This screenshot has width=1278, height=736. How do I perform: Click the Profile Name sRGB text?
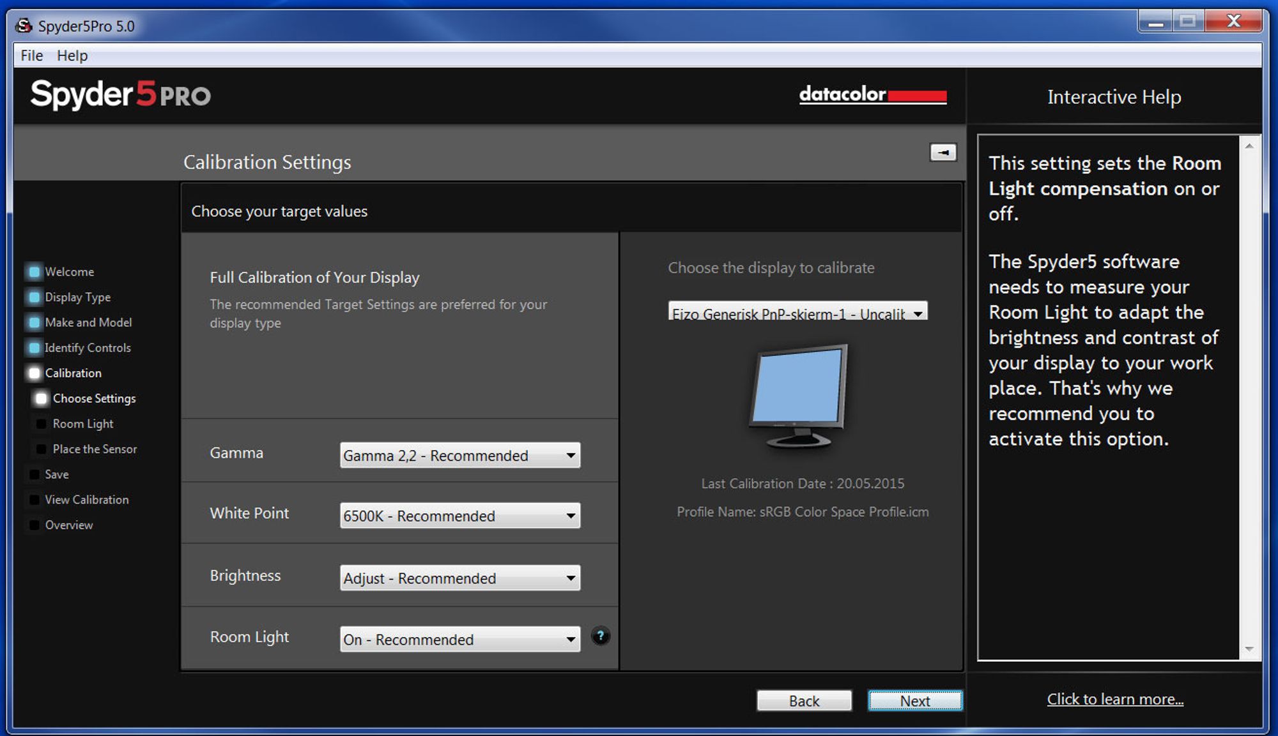803,512
